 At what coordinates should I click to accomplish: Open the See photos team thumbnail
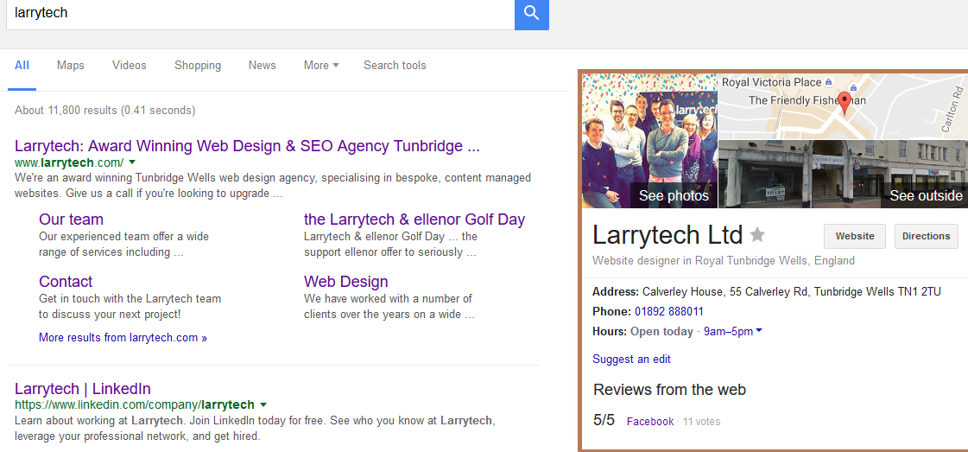pos(649,141)
